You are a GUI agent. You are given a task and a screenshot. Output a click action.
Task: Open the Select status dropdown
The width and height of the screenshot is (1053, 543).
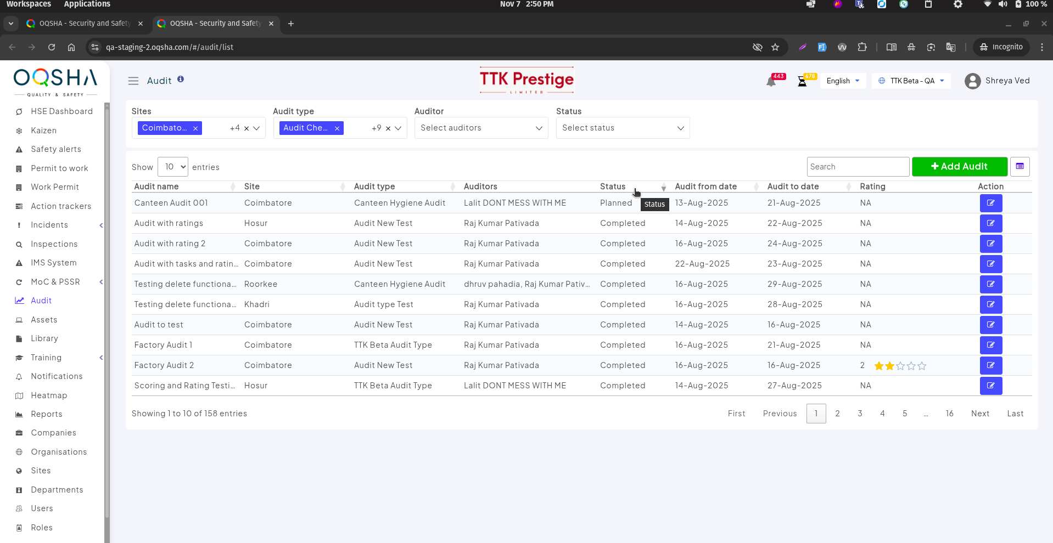[623, 128]
